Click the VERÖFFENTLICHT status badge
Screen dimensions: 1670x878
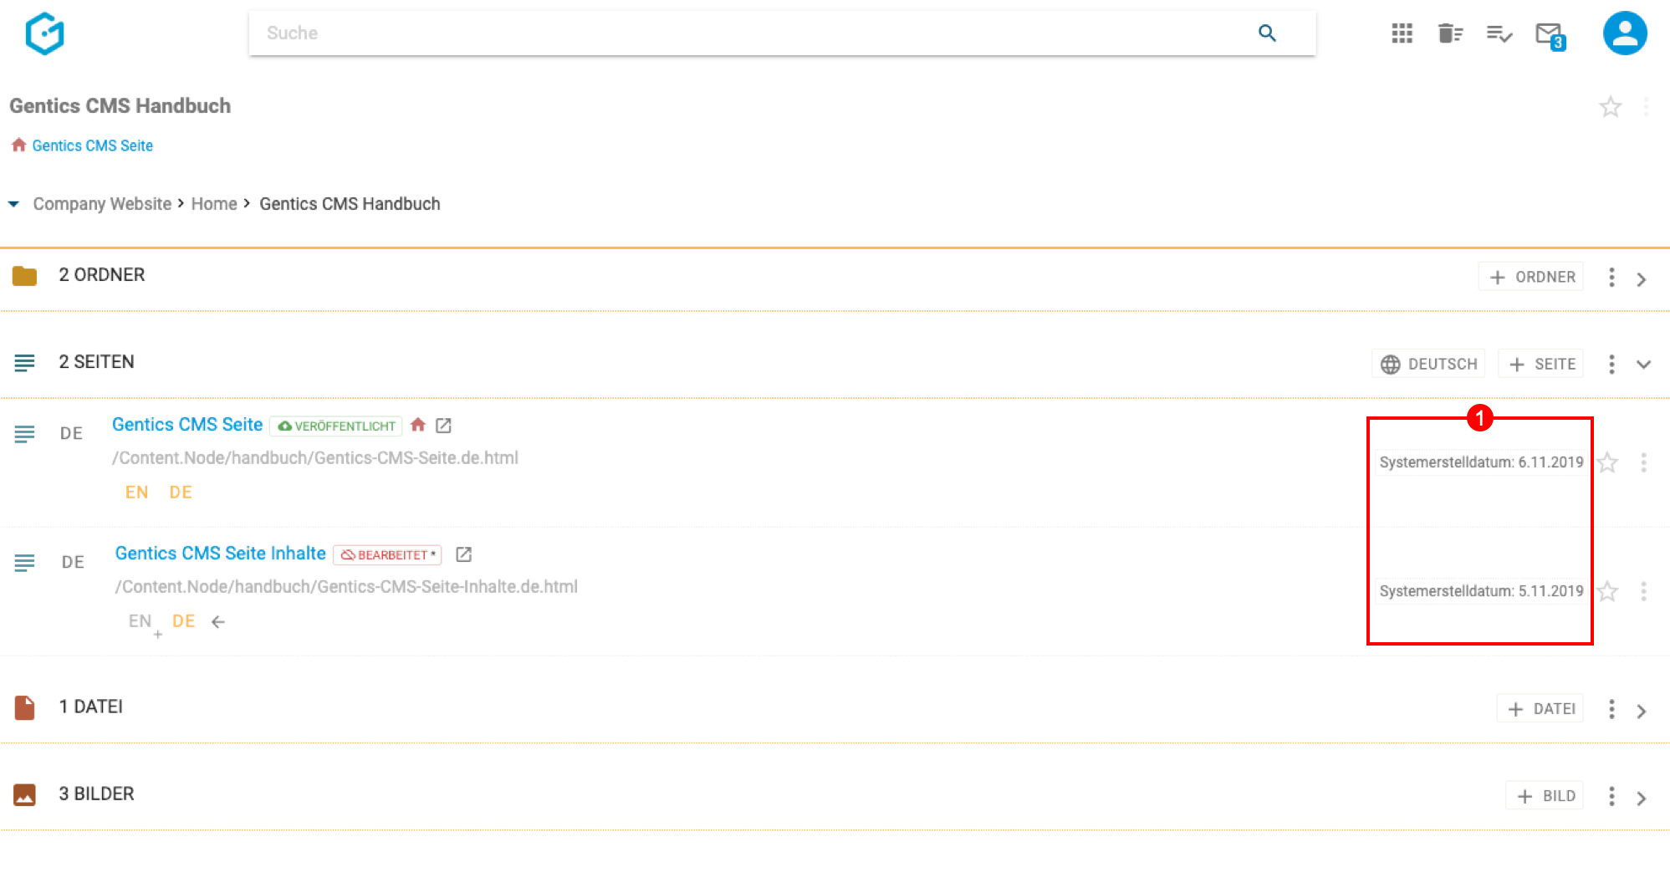(x=336, y=426)
